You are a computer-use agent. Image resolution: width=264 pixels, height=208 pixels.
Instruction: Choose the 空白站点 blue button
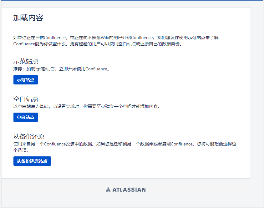pyautogui.click(x=26, y=117)
